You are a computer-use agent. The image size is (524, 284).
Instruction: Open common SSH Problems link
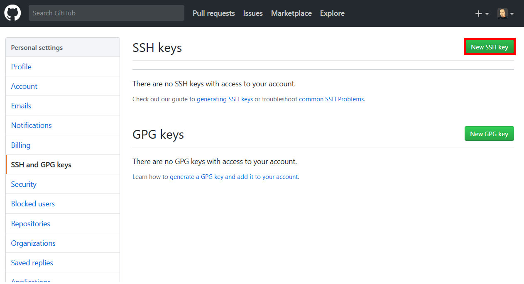tap(331, 99)
